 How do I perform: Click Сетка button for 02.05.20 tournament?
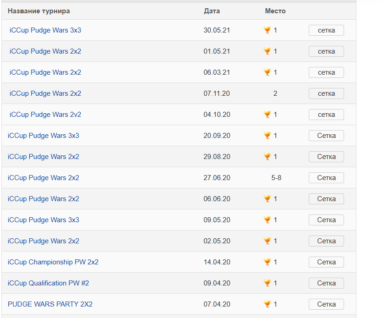click(326, 241)
